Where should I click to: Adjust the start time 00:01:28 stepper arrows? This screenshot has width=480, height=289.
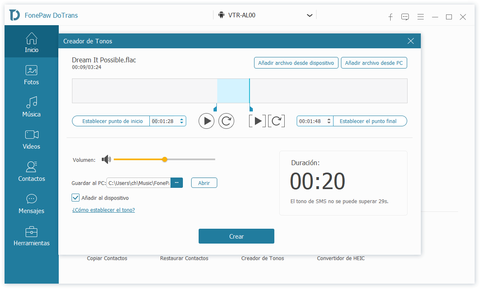click(182, 121)
